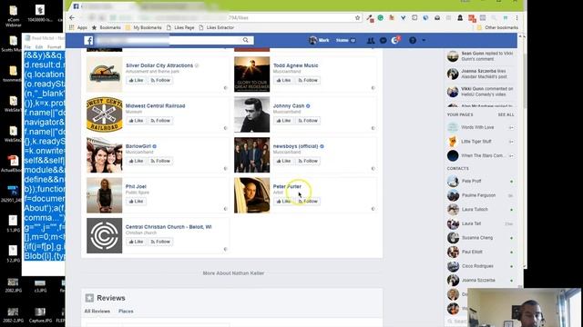Select Places tab in Reviews

126,311
